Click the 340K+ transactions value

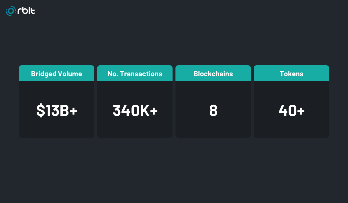[x=135, y=110]
